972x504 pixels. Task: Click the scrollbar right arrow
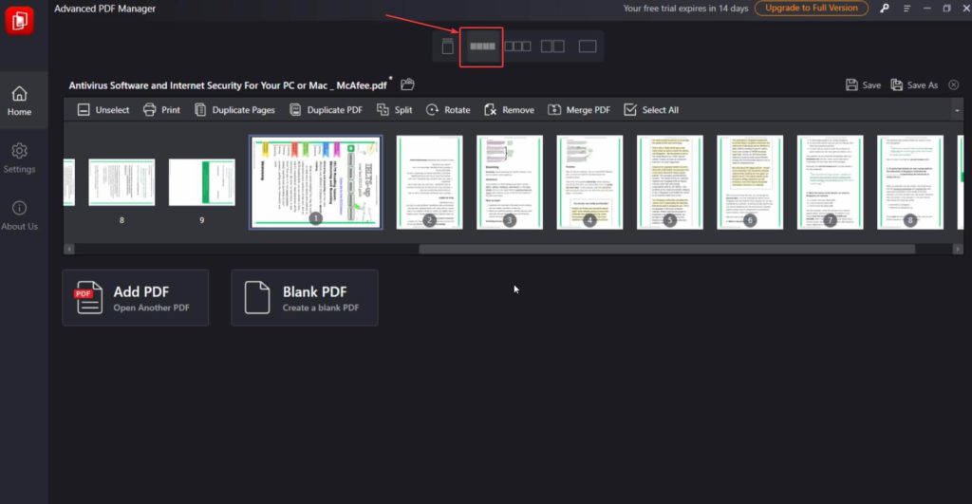(x=957, y=249)
